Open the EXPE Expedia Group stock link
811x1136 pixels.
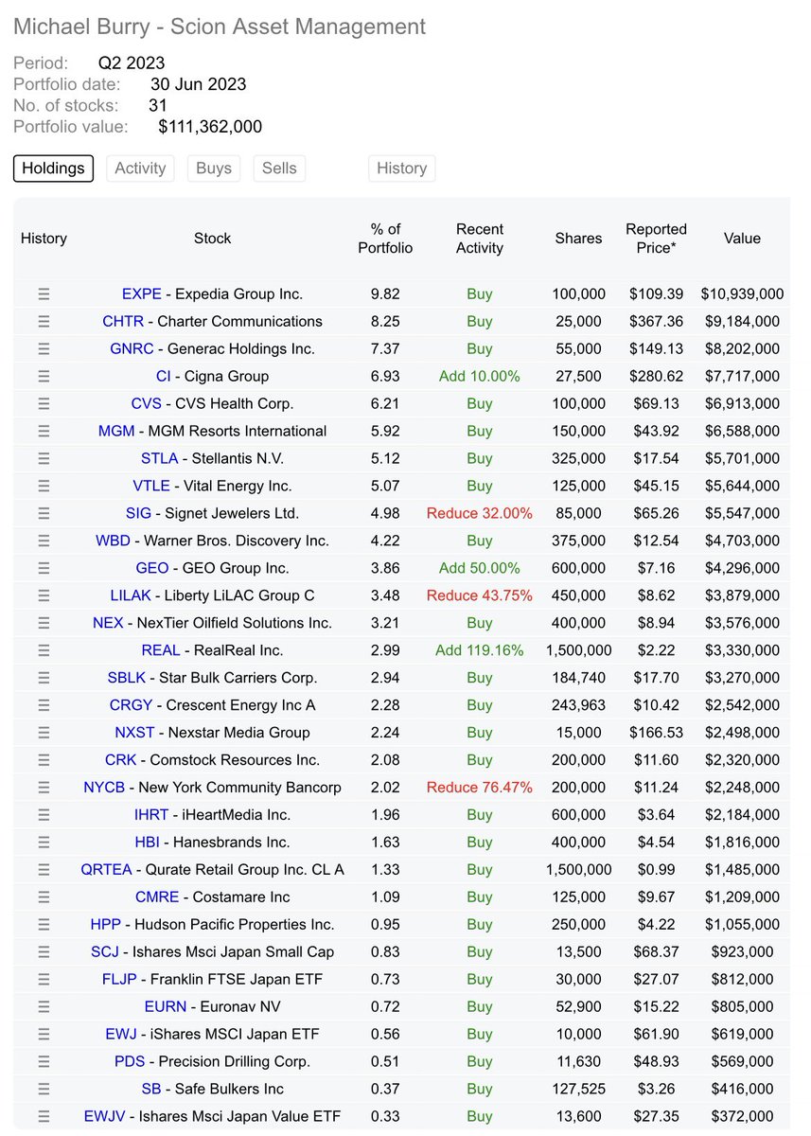[x=142, y=293]
